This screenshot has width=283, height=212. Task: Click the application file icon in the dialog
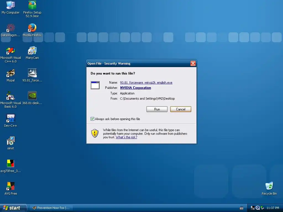[x=95, y=85]
